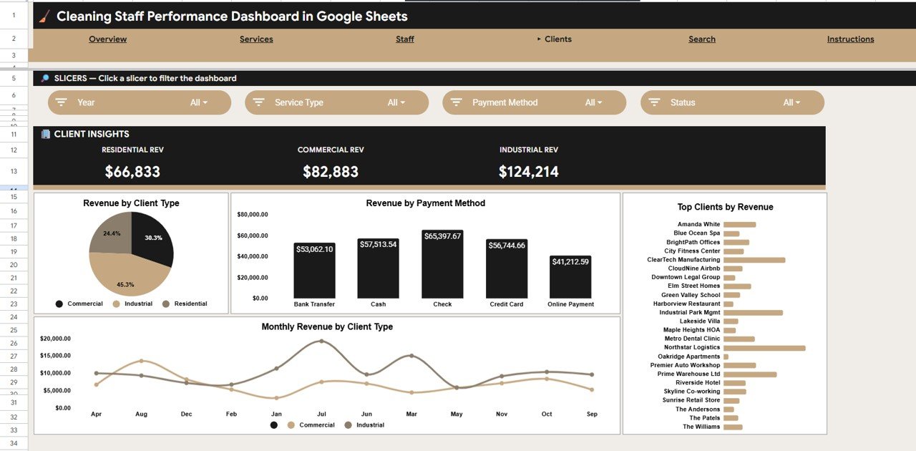Click the $124,214 Industrial revenue value
Screen dimensions: 916x451
pyautogui.click(x=529, y=172)
